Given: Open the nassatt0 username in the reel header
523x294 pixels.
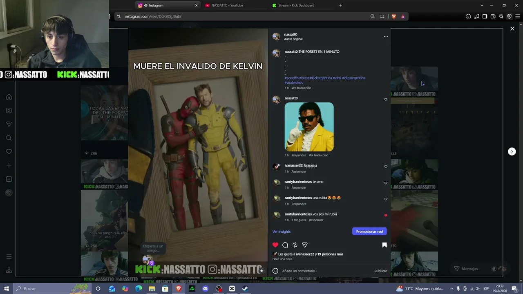Looking at the screenshot, I should tap(291, 35).
